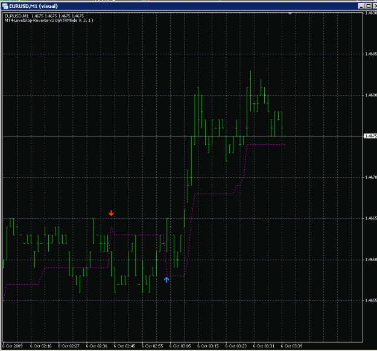Click the 6 Oct 02:16 time label
The height and width of the screenshot is (351, 377).
click(x=40, y=346)
